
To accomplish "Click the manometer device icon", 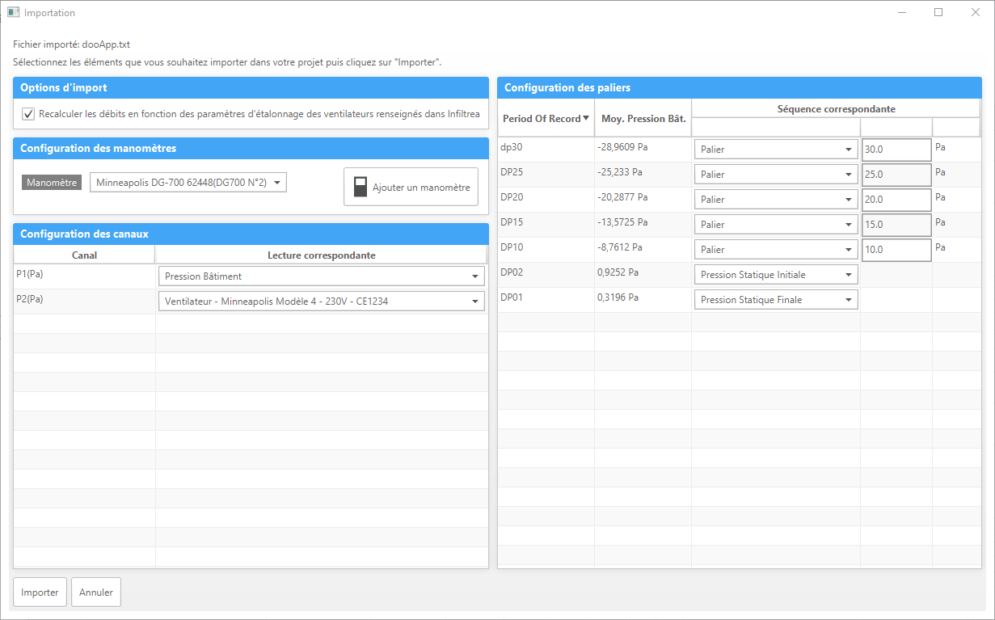I will (360, 187).
